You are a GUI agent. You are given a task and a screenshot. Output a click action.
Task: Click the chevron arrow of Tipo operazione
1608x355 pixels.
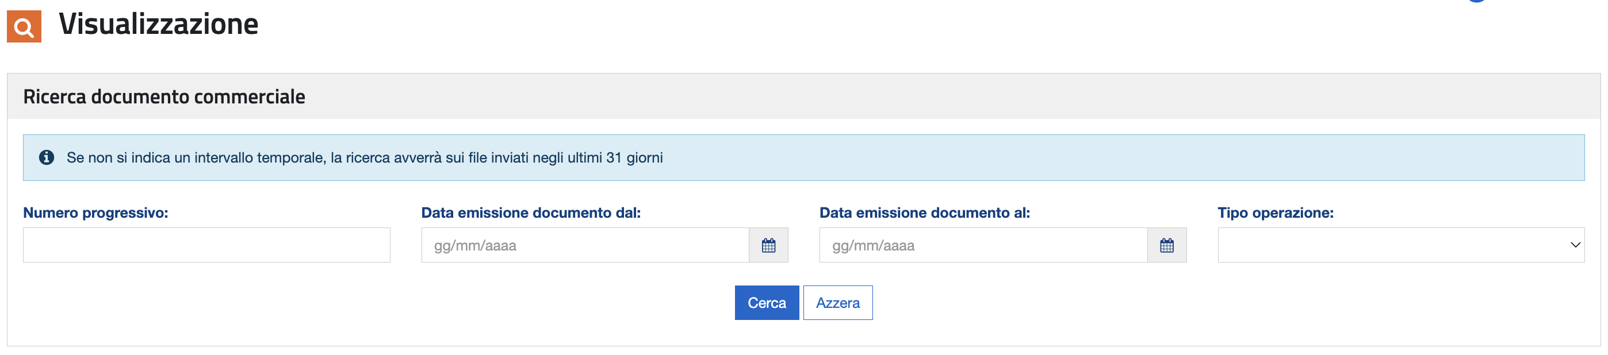click(1575, 245)
